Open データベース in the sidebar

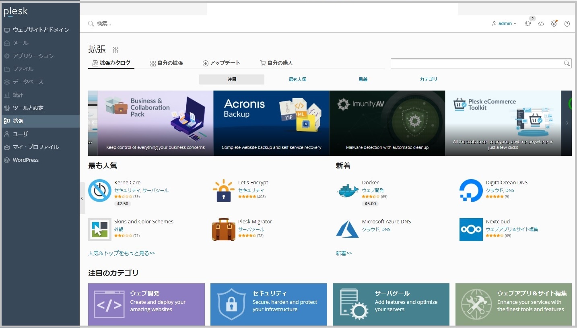40,82
